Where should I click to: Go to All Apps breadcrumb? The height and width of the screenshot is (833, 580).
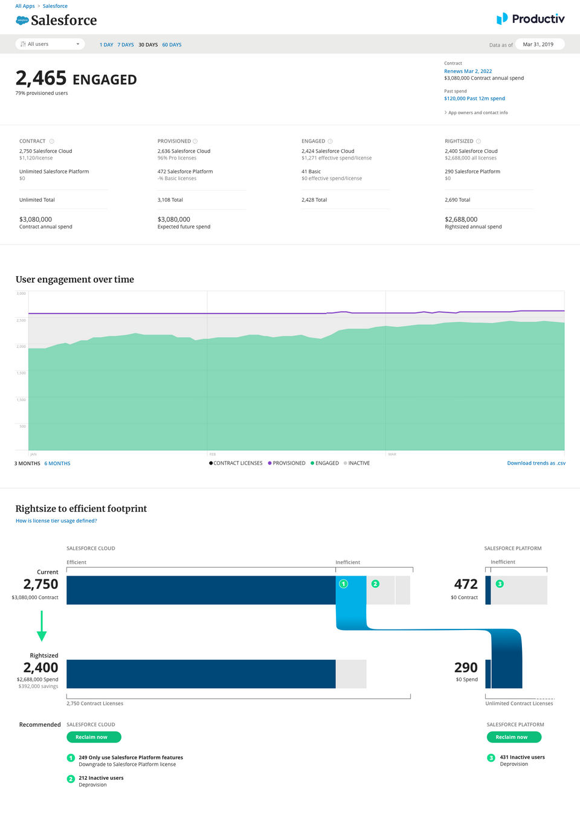click(x=25, y=6)
